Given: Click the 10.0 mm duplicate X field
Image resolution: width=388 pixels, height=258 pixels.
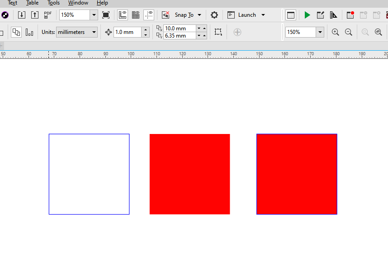Looking at the screenshot, I should point(180,28).
